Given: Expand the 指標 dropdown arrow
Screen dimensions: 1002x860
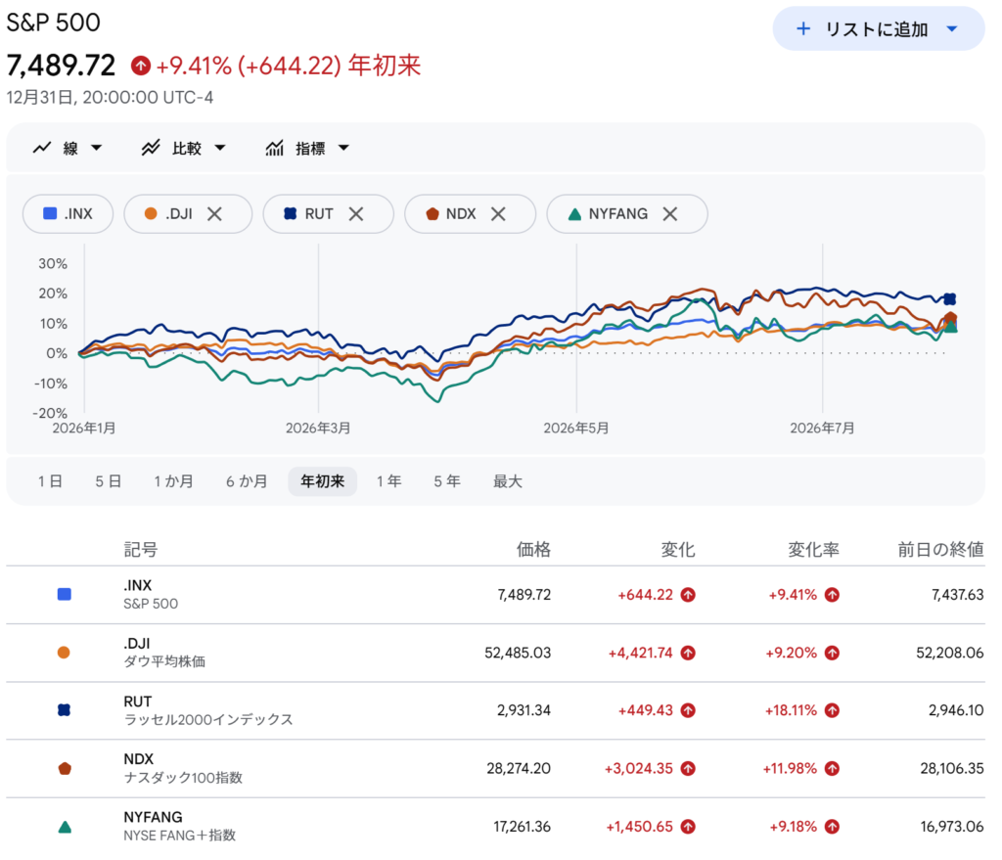Looking at the screenshot, I should (x=343, y=148).
